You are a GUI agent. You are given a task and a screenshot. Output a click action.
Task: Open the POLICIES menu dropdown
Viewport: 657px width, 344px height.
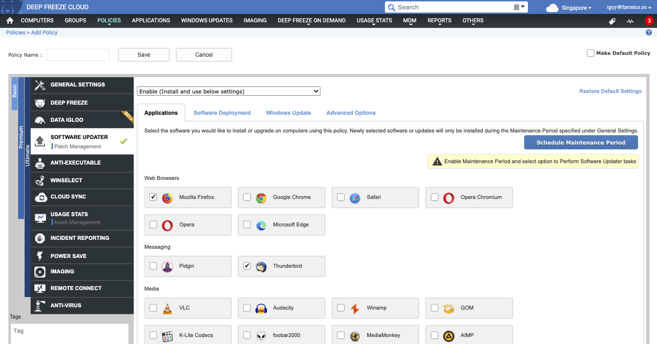coord(109,20)
